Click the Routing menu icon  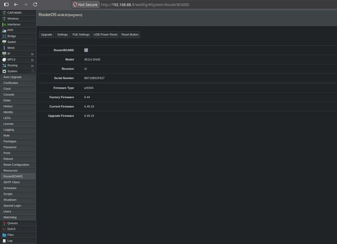(x=4, y=66)
